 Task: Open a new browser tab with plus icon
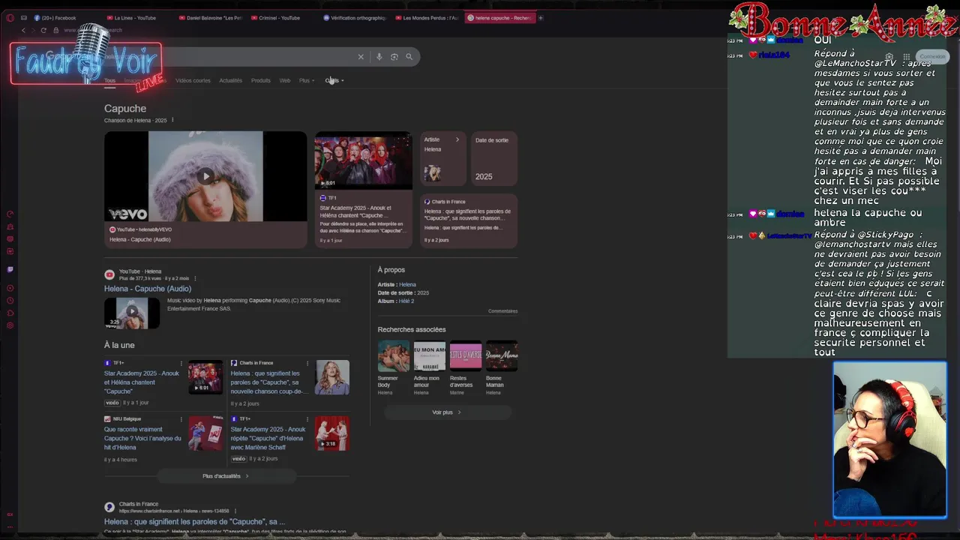[x=541, y=18]
